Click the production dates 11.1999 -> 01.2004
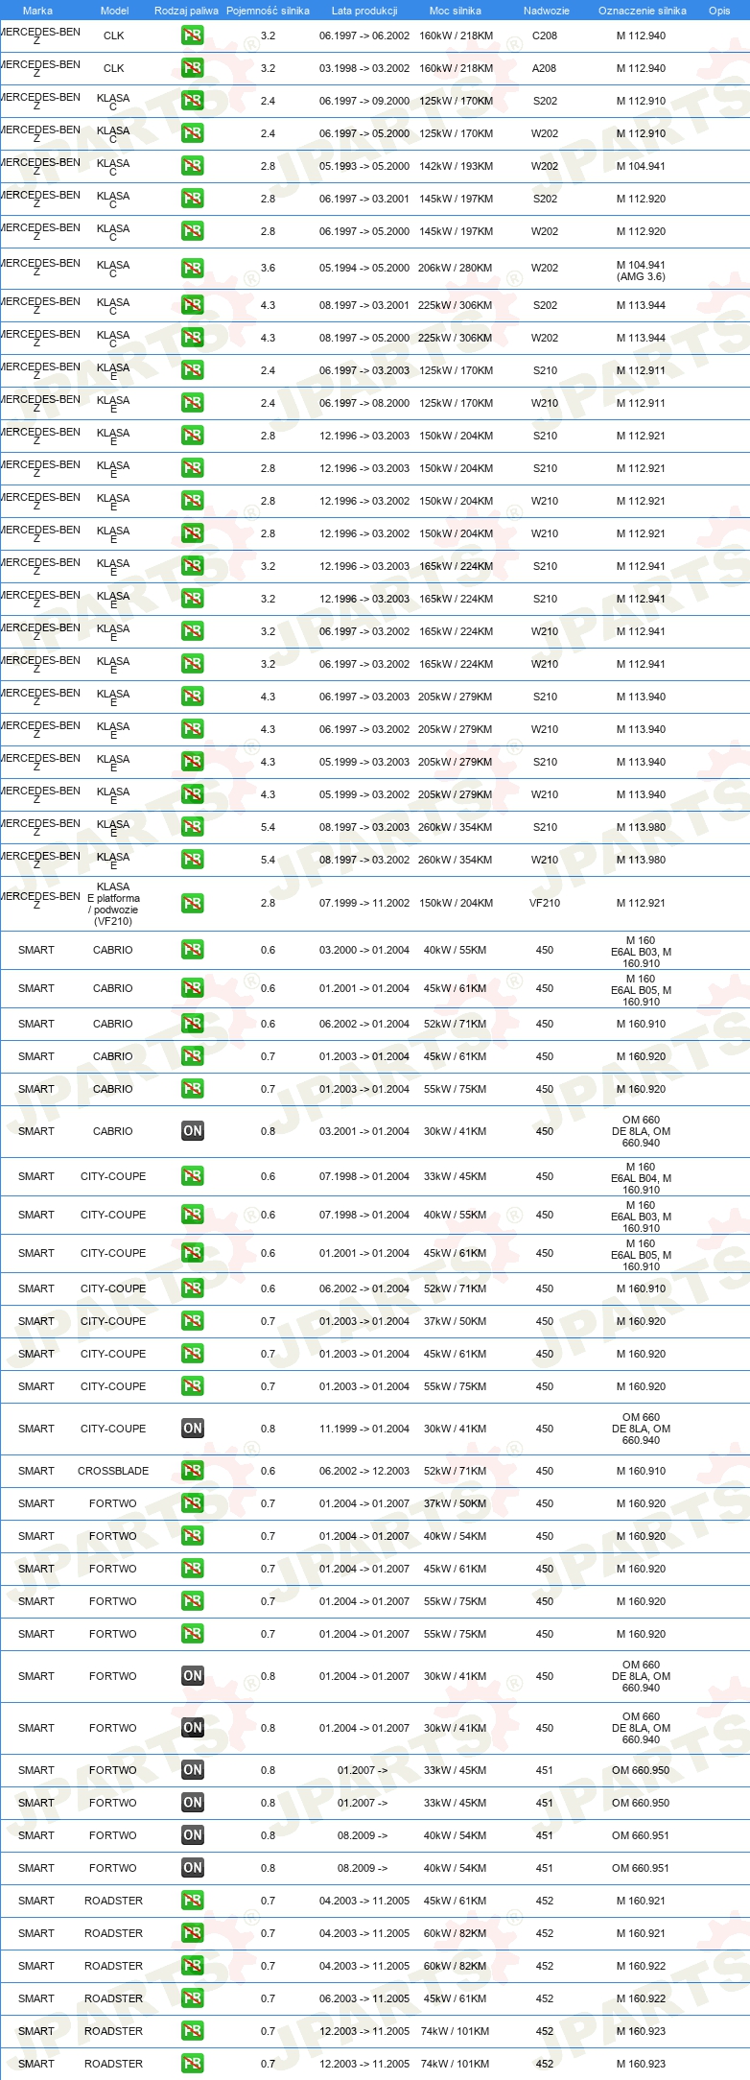 pyautogui.click(x=364, y=1429)
